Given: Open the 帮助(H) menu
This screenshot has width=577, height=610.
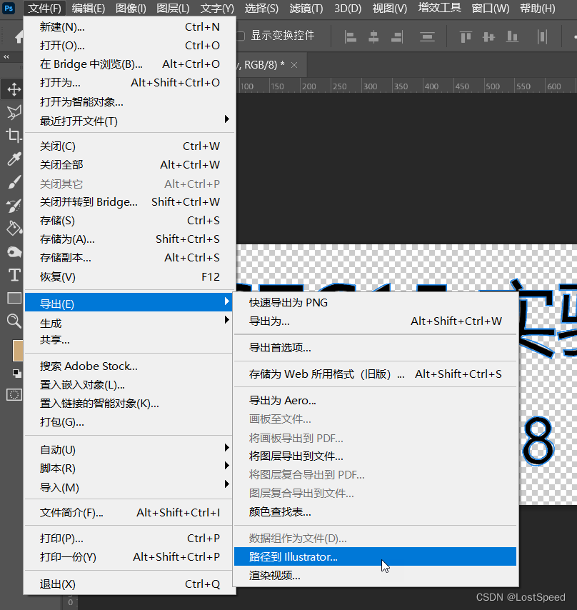Looking at the screenshot, I should pyautogui.click(x=537, y=8).
